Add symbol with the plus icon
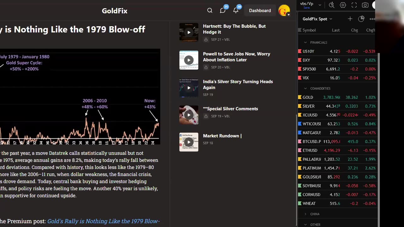Screen dimensions: 404x227 pos(350,19)
